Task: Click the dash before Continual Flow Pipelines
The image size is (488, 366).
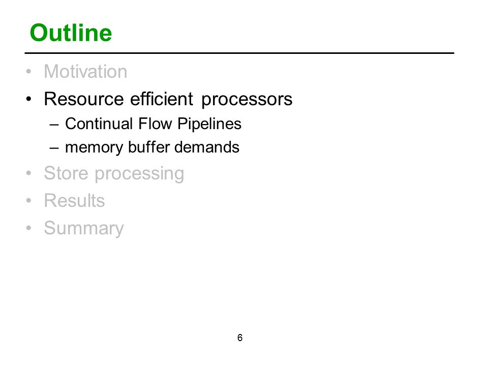Action: coord(54,125)
